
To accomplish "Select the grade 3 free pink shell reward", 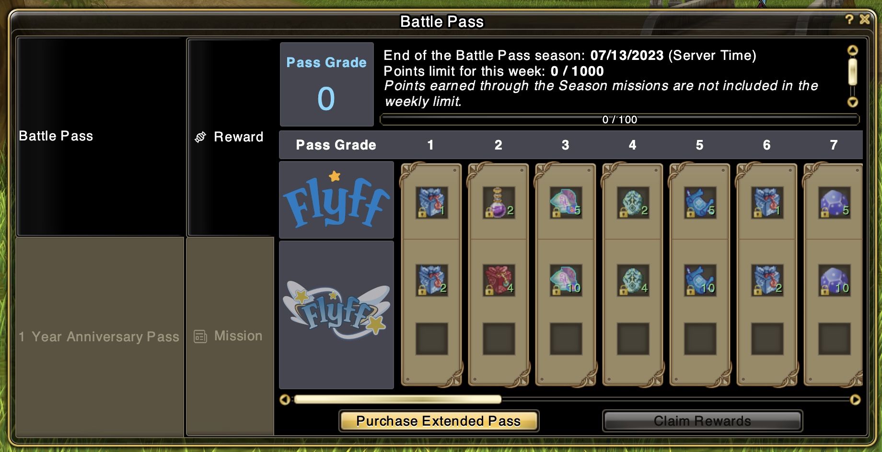I will (x=566, y=203).
